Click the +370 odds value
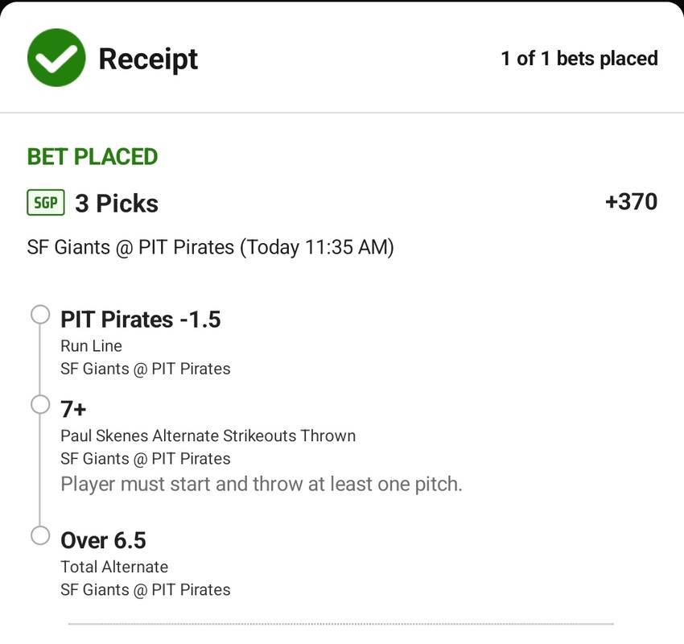Screen dimensions: 684x644 [631, 201]
